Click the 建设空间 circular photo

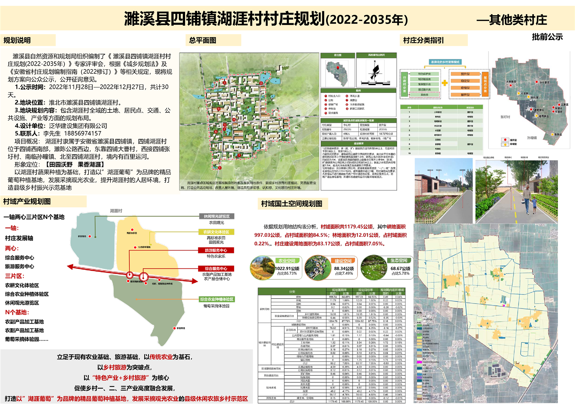coord(317,268)
